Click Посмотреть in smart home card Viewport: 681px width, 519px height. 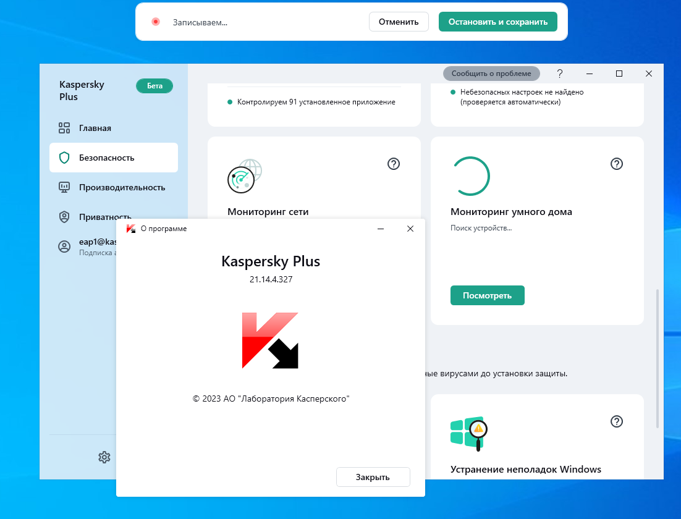[488, 295]
